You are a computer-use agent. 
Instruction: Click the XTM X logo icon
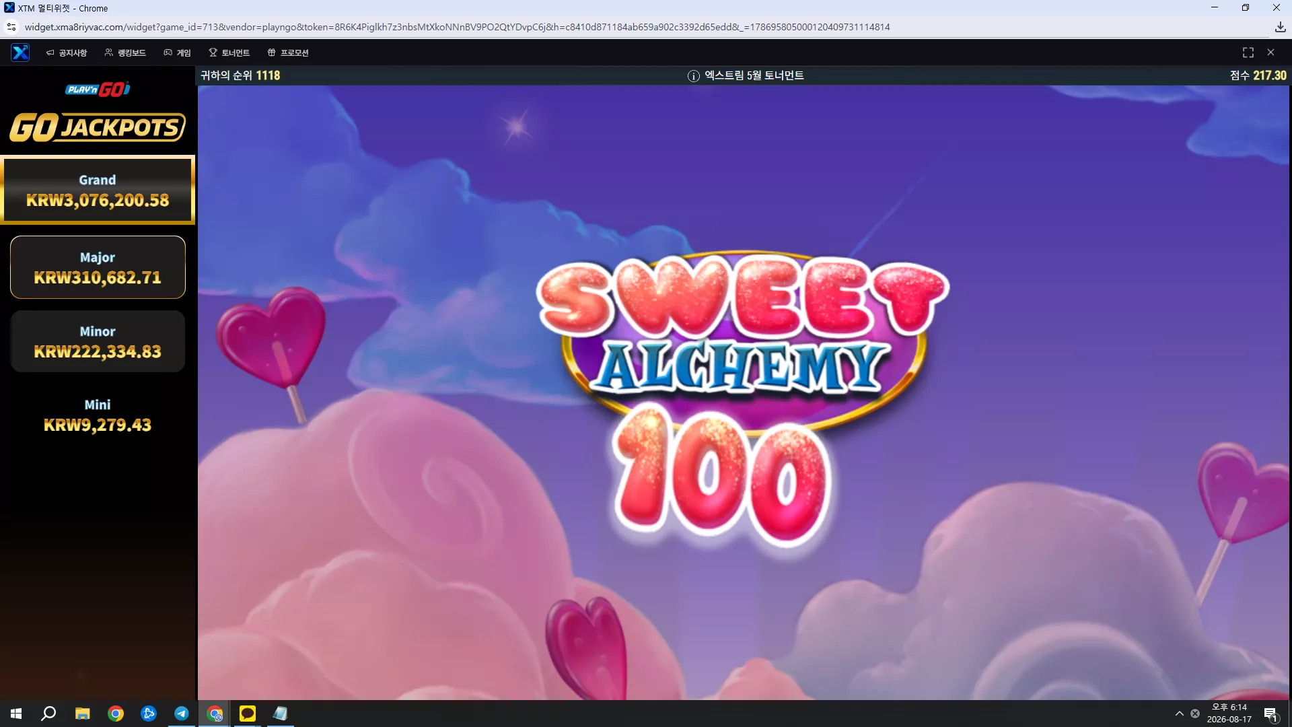click(20, 53)
